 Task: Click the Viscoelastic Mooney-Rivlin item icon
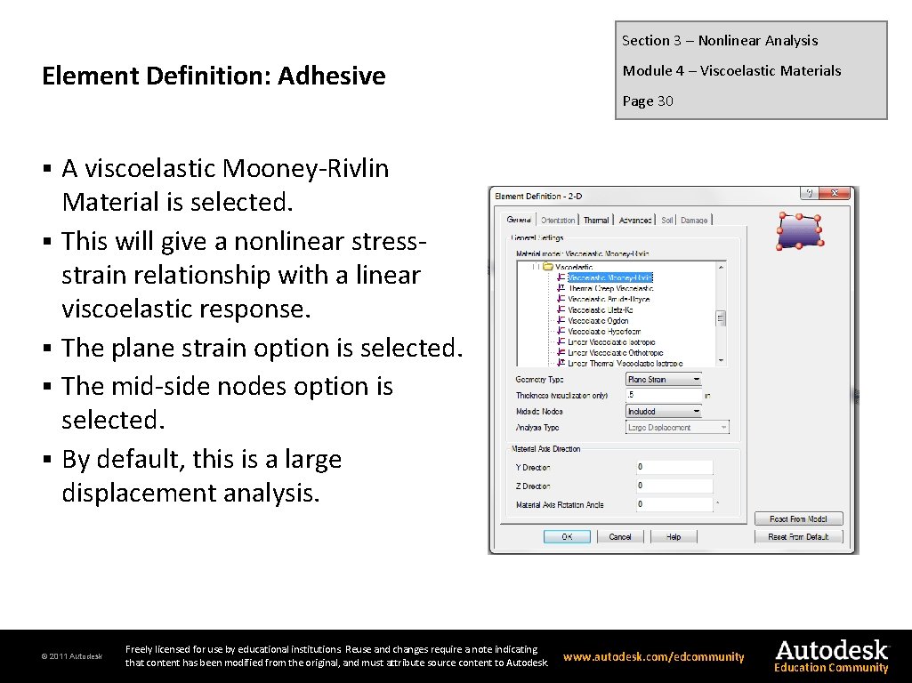click(561, 277)
